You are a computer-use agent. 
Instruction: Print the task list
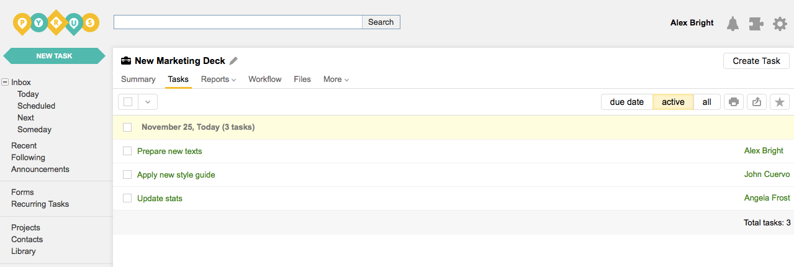point(734,102)
